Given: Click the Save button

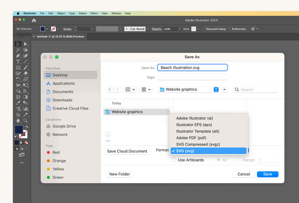Looking at the screenshot, I should click(x=267, y=174).
